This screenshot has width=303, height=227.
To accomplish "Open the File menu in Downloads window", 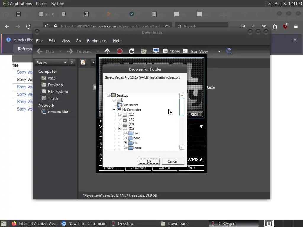I will pos(39,41).
